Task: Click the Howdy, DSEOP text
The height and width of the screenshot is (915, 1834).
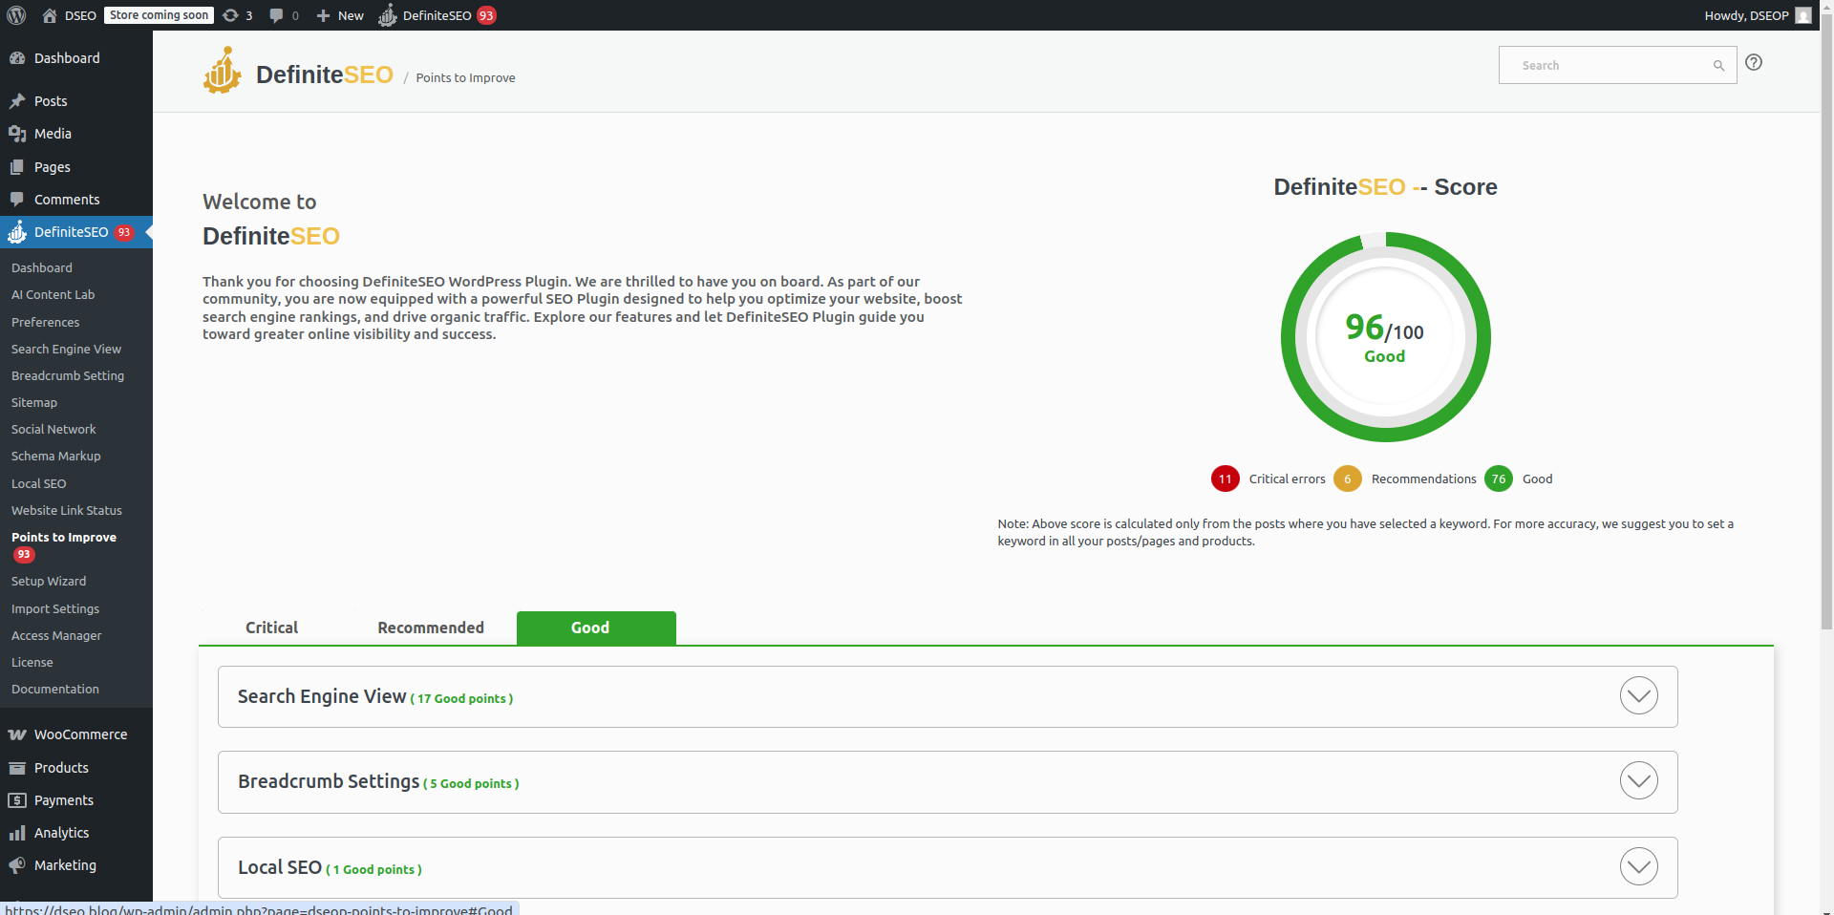Action: (x=1746, y=15)
